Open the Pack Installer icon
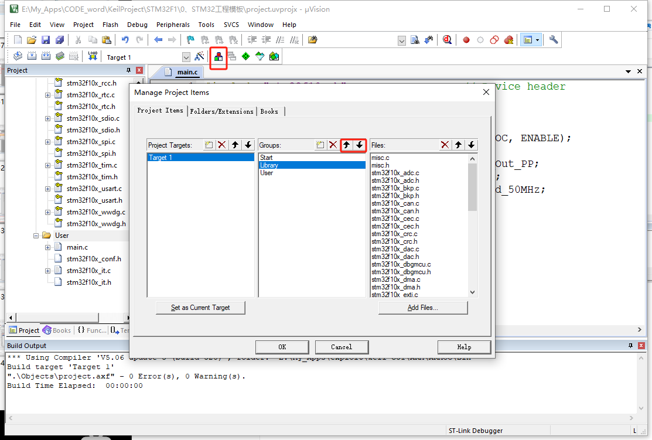 pos(274,56)
